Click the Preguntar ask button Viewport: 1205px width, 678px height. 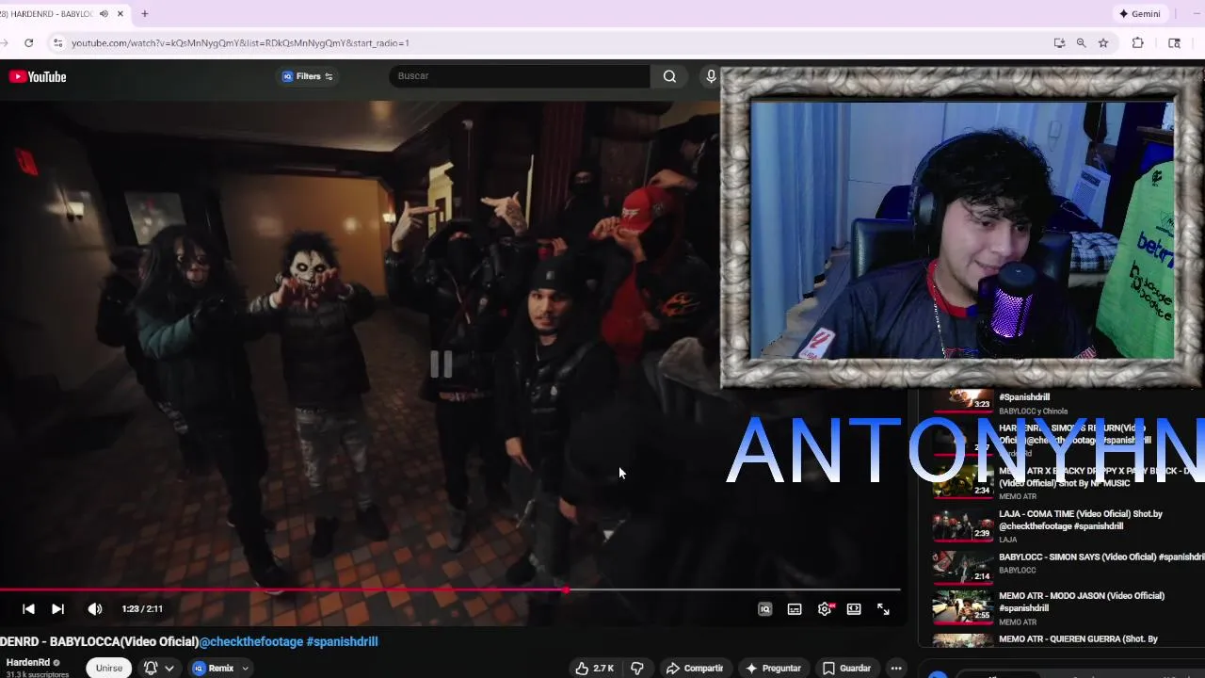[774, 669]
